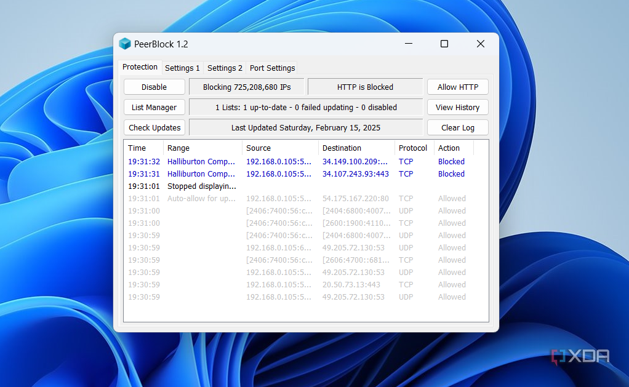Select the 19:31:32 log entry time
This screenshot has width=629, height=387.
(x=143, y=162)
